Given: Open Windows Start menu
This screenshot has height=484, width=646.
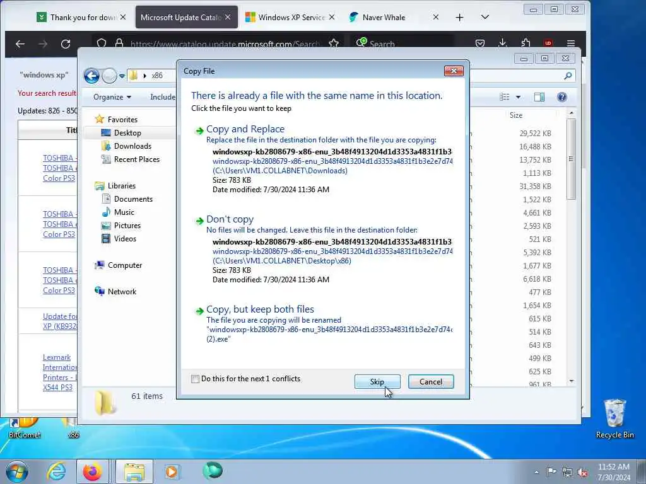Looking at the screenshot, I should tap(17, 471).
